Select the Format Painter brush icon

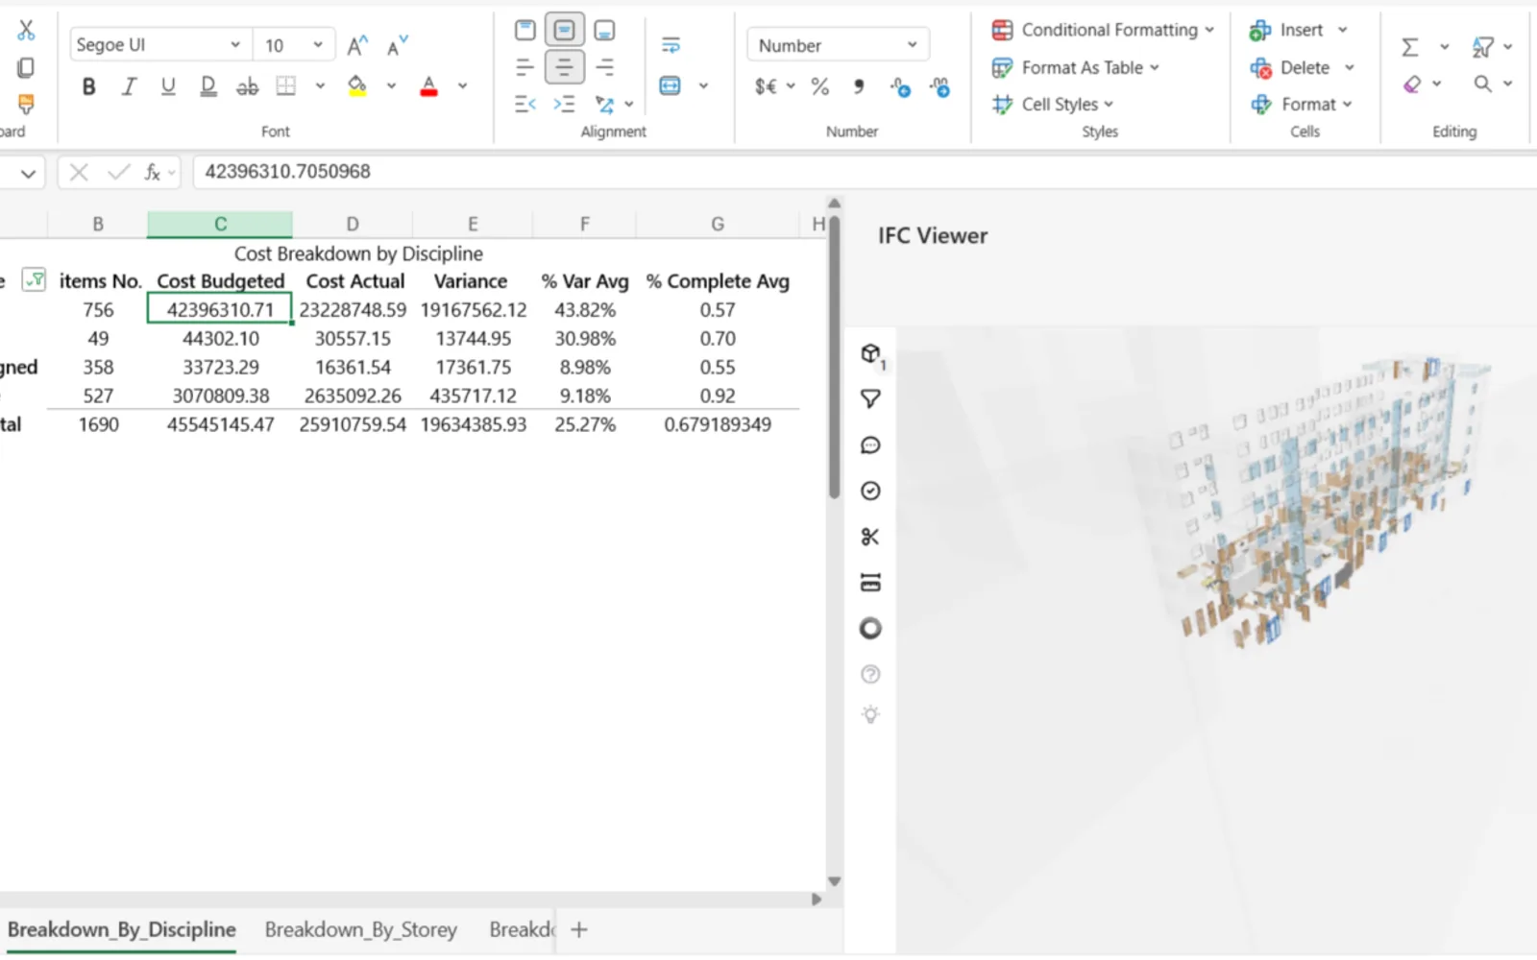coord(26,103)
